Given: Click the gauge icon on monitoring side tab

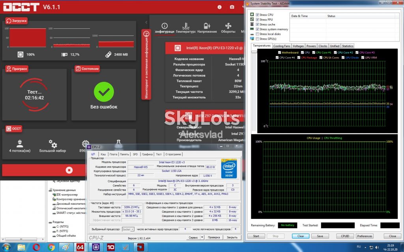Looking at the screenshot, I should 146,34.
